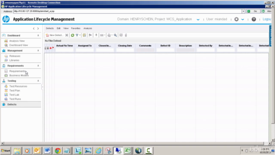This screenshot has height=155, width=275.
Task: Open Test Runs module
Action: [15, 99]
